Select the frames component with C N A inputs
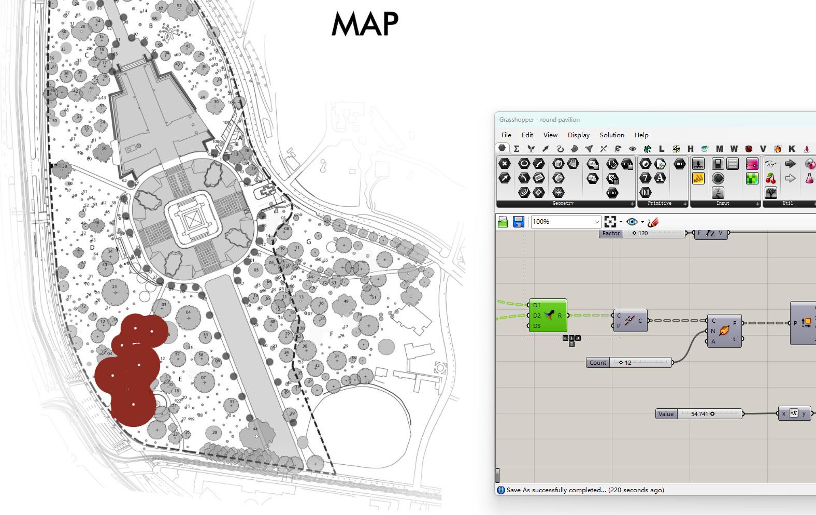The image size is (816, 515). [724, 331]
